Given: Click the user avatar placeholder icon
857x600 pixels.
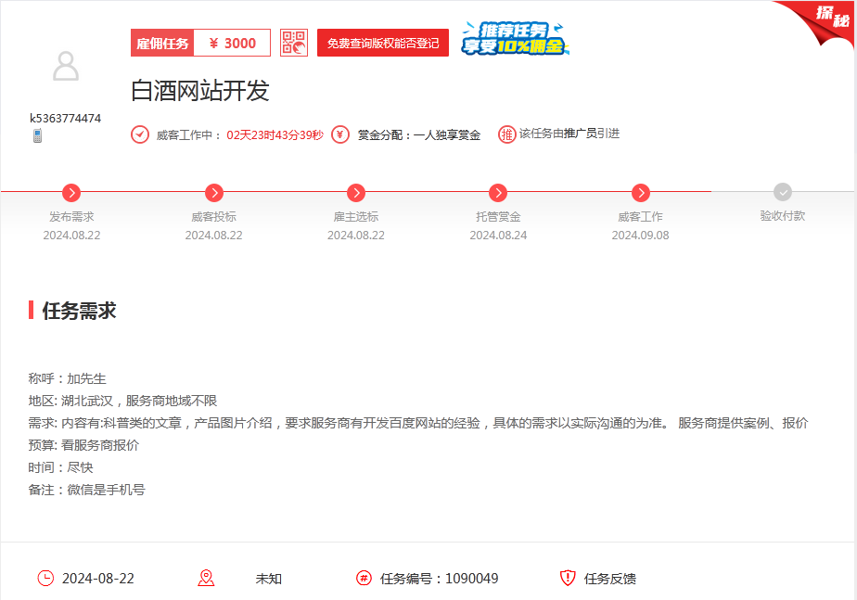Looking at the screenshot, I should (x=66, y=67).
